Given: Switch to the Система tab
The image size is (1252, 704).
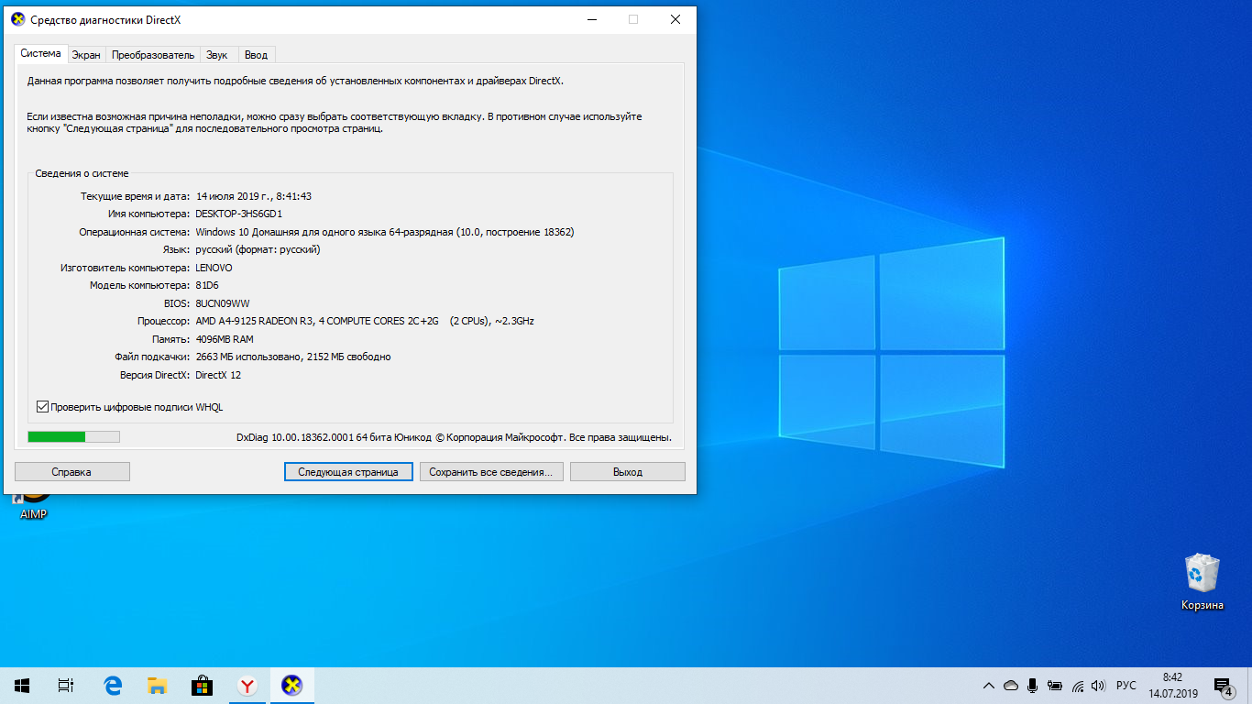Looking at the screenshot, I should tap(41, 53).
